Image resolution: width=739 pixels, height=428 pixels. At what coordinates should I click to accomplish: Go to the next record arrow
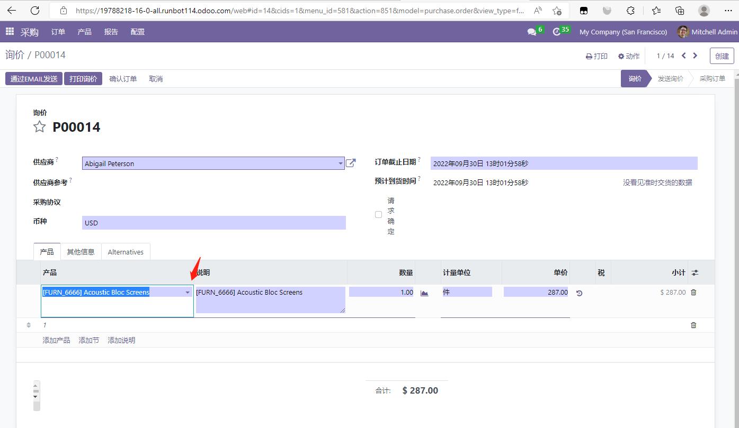coord(696,56)
